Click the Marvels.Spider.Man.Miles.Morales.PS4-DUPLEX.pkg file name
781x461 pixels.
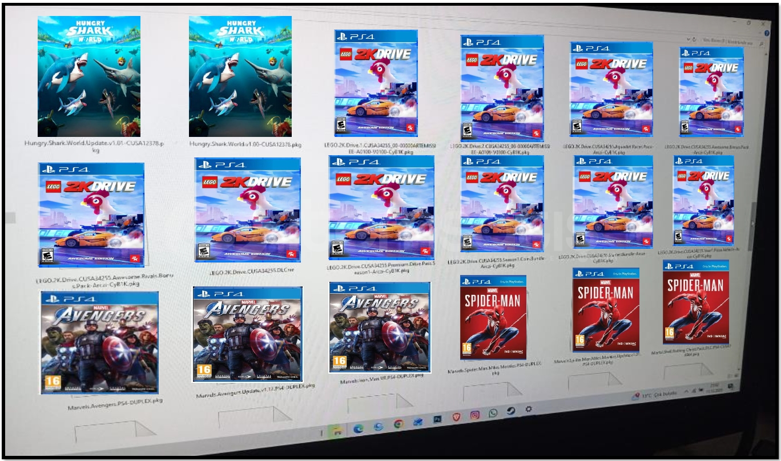[496, 367]
